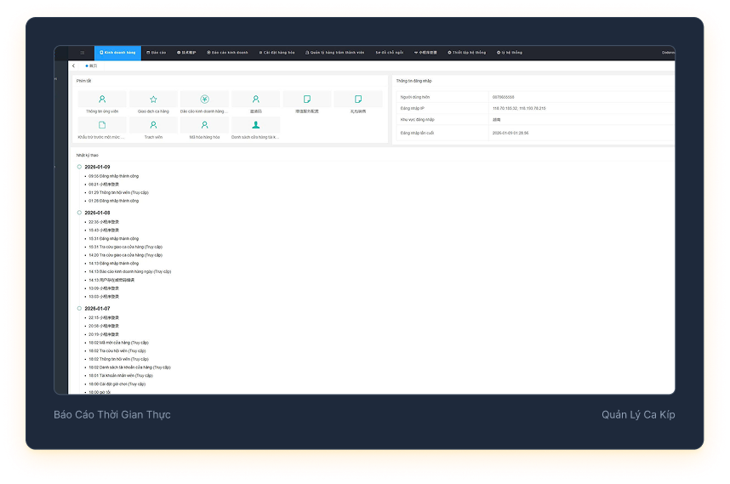Image resolution: width=730 pixels, height=484 pixels.
Task: Click the hamburger menu icon in top bar
Action: pyautogui.click(x=83, y=53)
